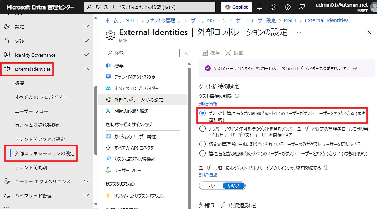Open 問題の診断と解決 wrench icon

click(x=108, y=111)
